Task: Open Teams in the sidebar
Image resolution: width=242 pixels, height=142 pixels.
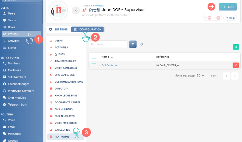Action: [x=12, y=20]
